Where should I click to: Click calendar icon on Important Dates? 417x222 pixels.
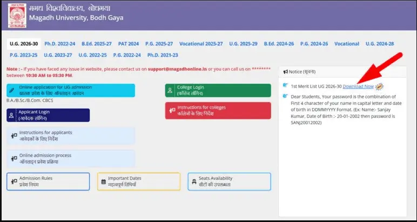point(104,182)
